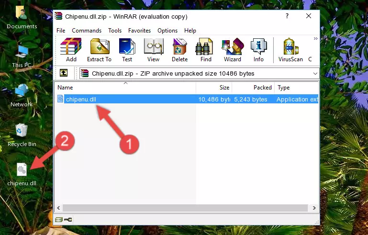Show archive Info

(x=258, y=50)
